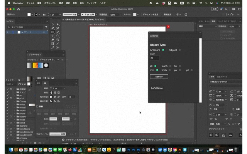Click the arrange documents icon
The width and height of the screenshot is (247, 154).
click(234, 9)
